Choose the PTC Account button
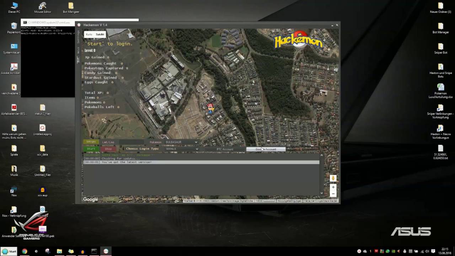 point(225,149)
